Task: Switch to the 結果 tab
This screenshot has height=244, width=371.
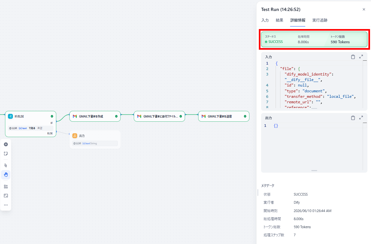Action: [x=279, y=20]
